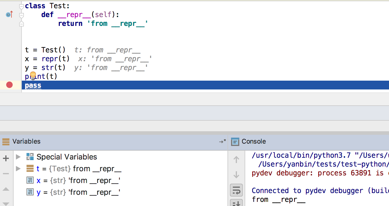Click the down arrow in Console toolbar
Image resolution: width=389 pixels, height=206 pixels.
point(236,175)
